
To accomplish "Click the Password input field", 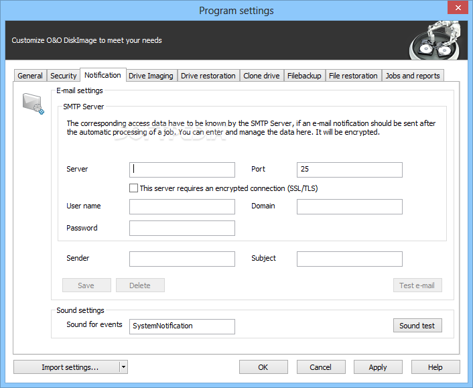I will point(182,228).
